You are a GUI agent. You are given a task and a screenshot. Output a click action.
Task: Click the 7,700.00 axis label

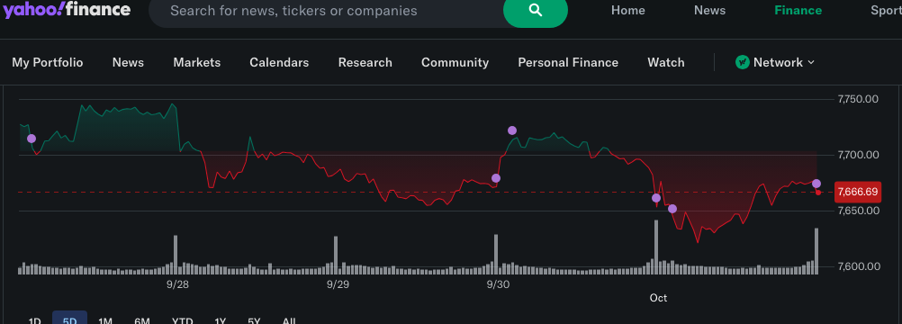click(x=858, y=155)
